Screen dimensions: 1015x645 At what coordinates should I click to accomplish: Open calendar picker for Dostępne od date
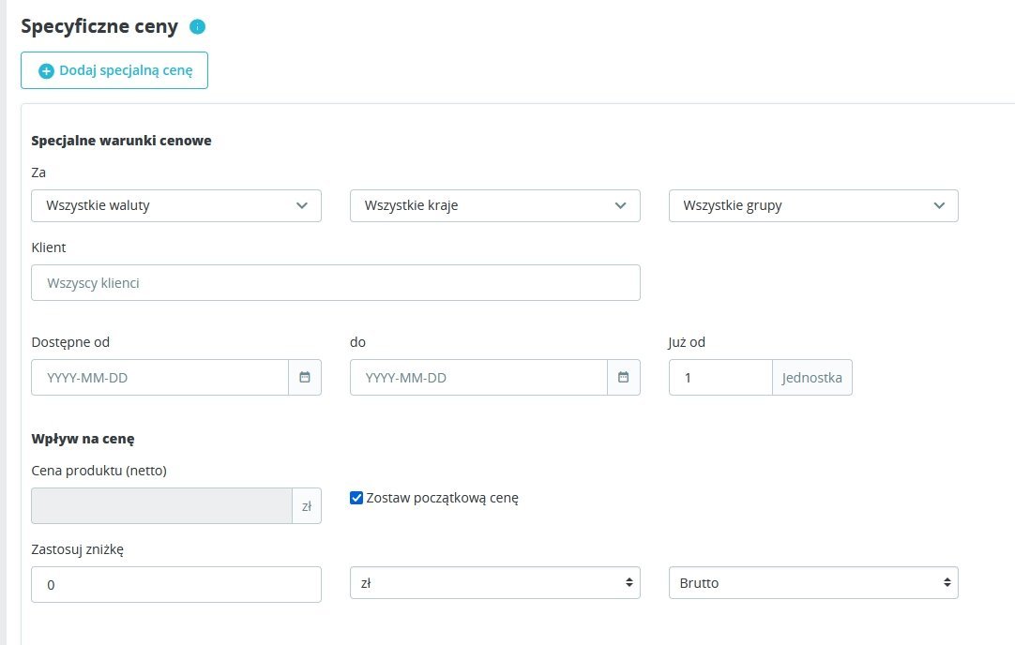tap(305, 377)
